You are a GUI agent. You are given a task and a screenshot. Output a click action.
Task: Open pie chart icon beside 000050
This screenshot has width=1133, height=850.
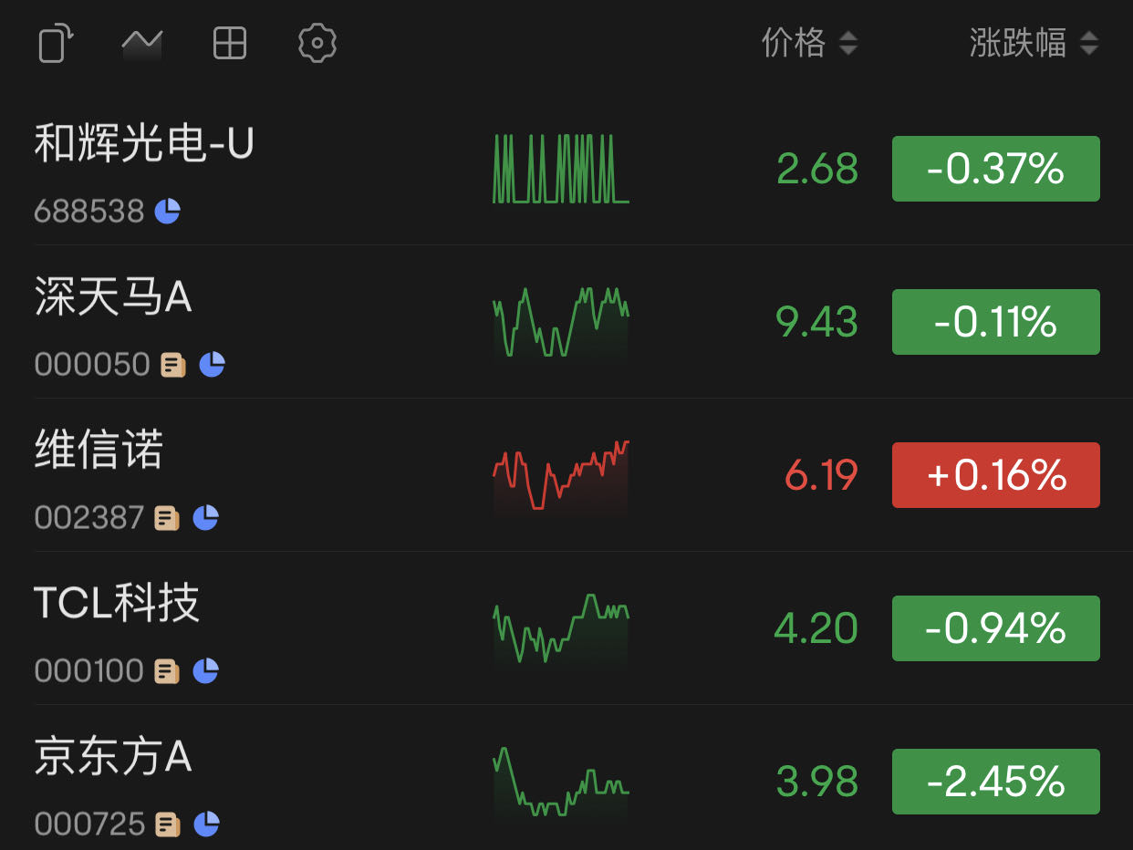(212, 364)
